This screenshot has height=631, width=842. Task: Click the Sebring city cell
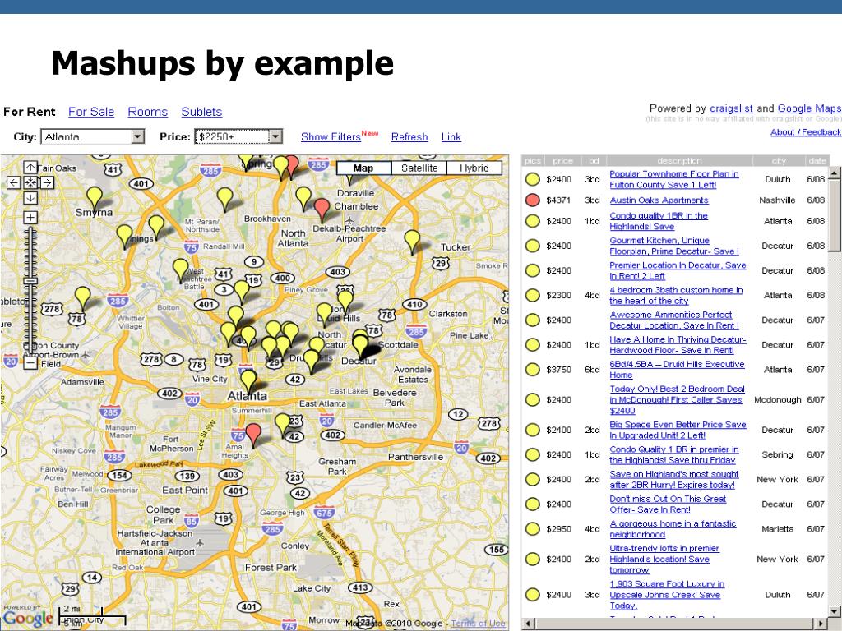[777, 454]
